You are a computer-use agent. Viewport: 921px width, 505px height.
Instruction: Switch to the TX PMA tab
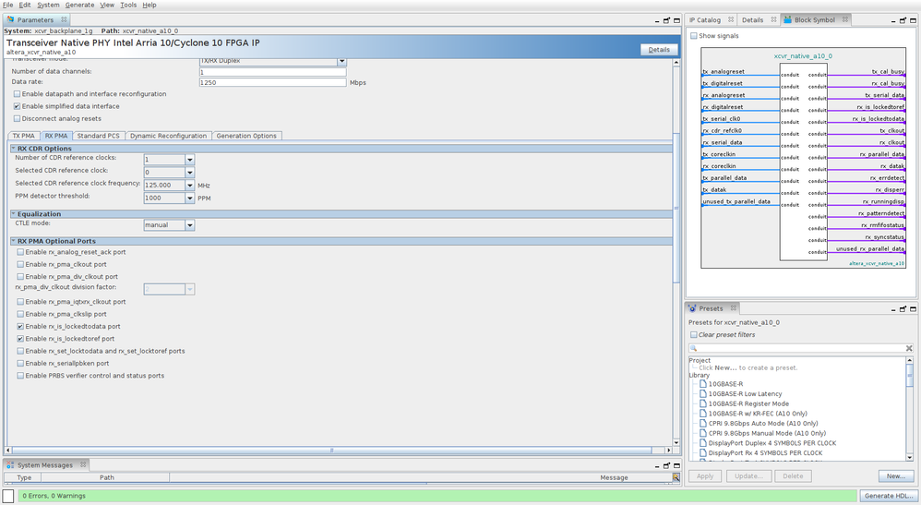click(23, 136)
